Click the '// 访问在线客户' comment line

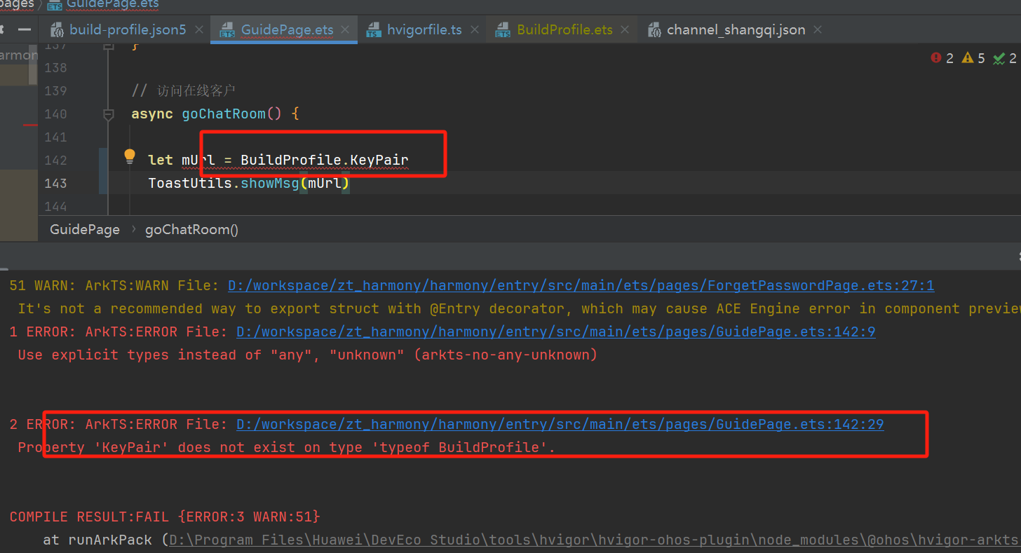click(x=184, y=91)
